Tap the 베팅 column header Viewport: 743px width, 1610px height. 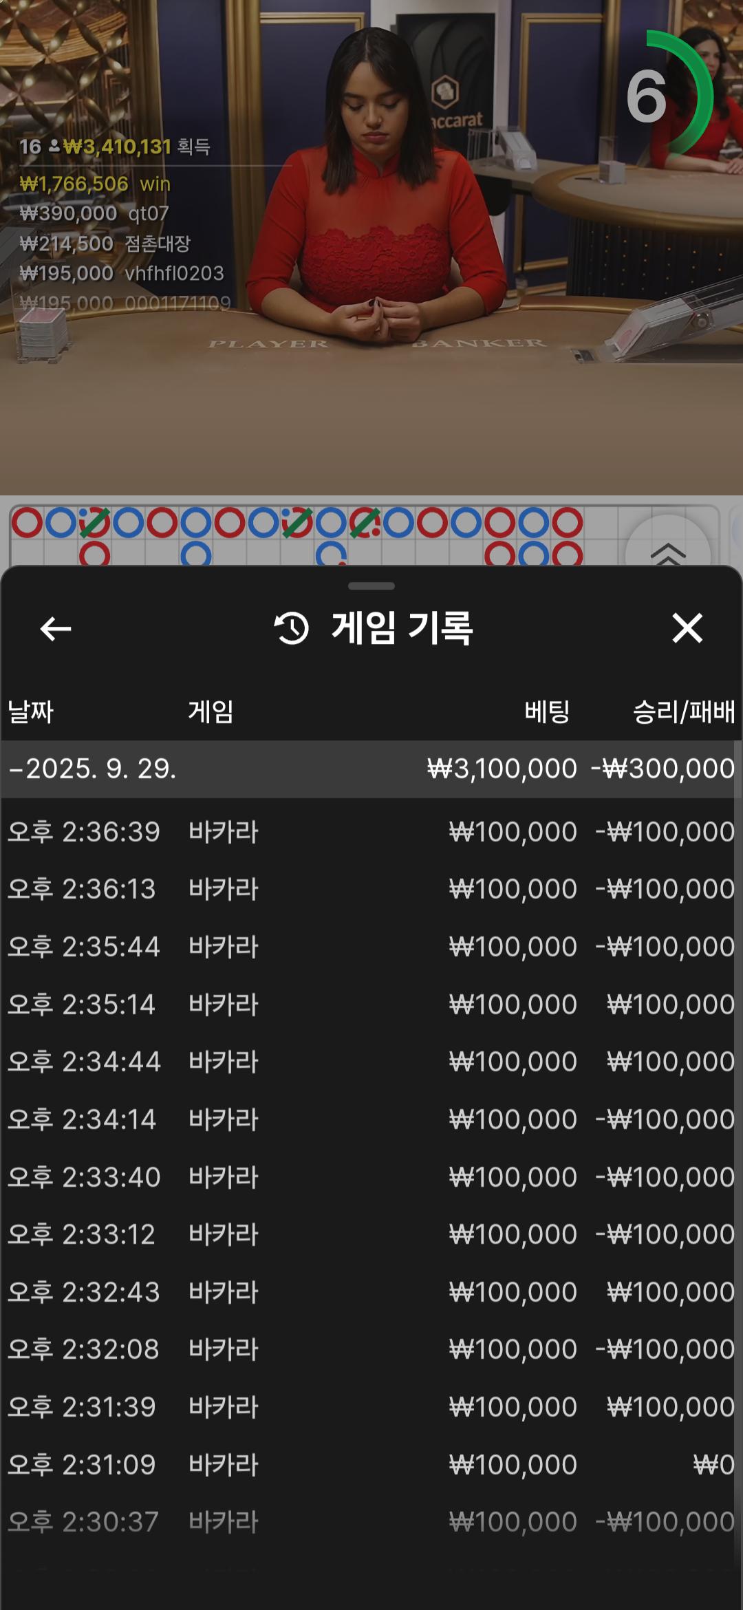click(547, 711)
